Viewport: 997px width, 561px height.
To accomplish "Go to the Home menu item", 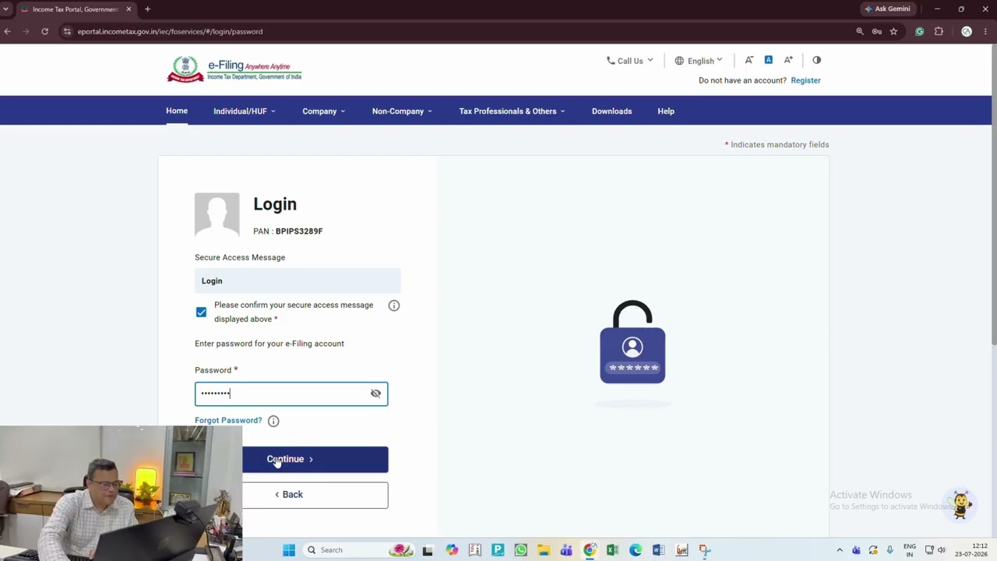I will pos(177,111).
